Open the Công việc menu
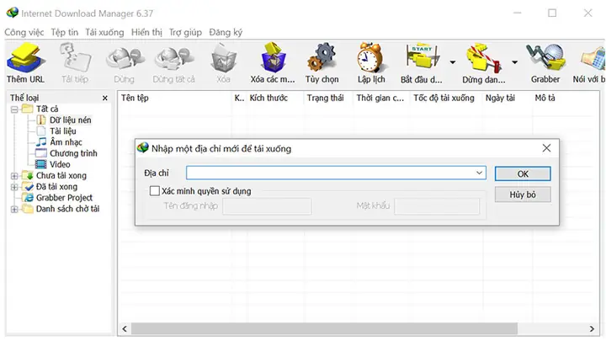 point(24,33)
